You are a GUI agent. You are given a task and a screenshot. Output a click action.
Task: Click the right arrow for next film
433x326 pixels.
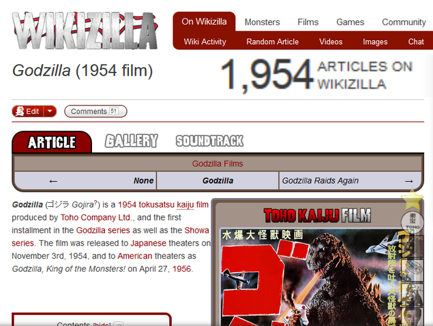[408, 181]
